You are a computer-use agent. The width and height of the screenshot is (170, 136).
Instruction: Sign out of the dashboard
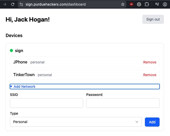point(153,19)
